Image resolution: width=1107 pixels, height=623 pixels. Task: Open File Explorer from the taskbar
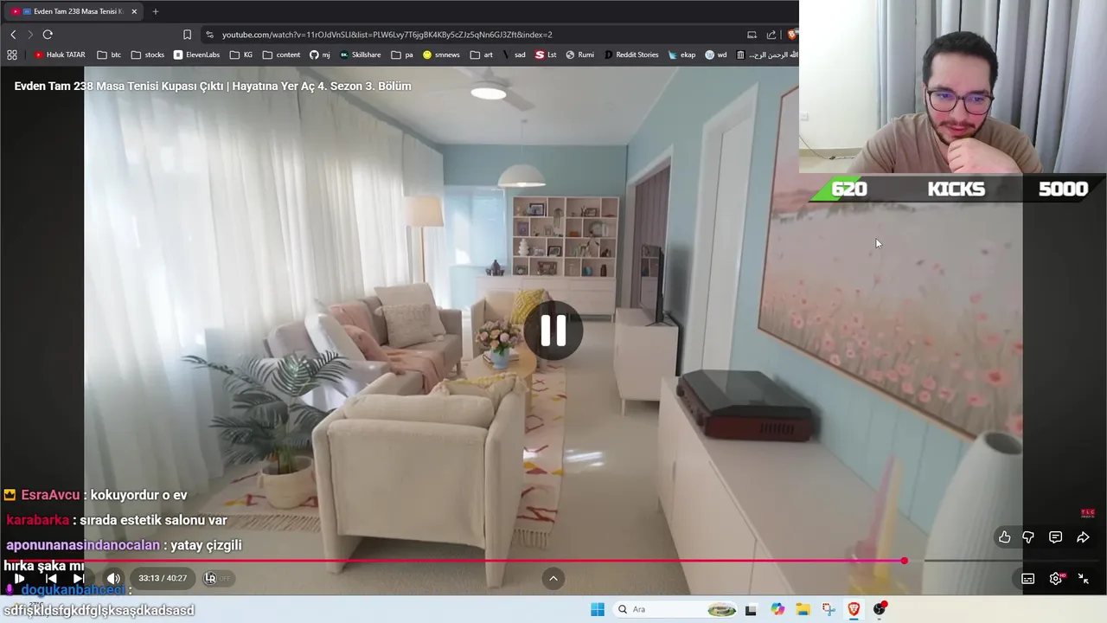click(x=803, y=609)
